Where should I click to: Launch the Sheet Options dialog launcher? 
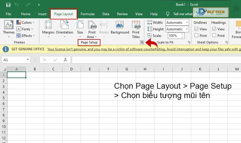[227, 42]
